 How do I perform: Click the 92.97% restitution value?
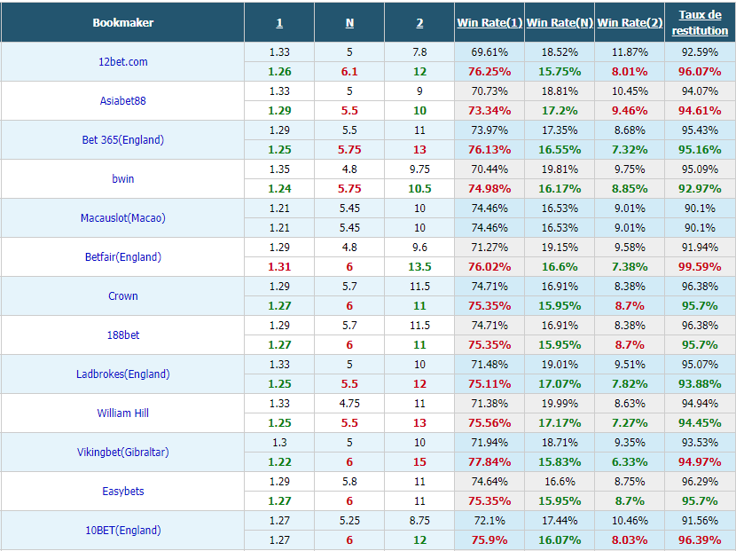700,188
